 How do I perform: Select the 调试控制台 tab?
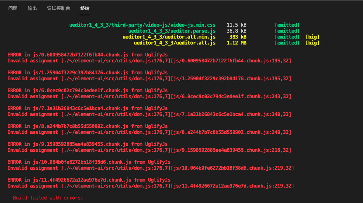[x=58, y=8]
